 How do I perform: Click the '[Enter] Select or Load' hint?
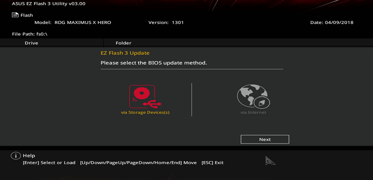tap(49, 163)
